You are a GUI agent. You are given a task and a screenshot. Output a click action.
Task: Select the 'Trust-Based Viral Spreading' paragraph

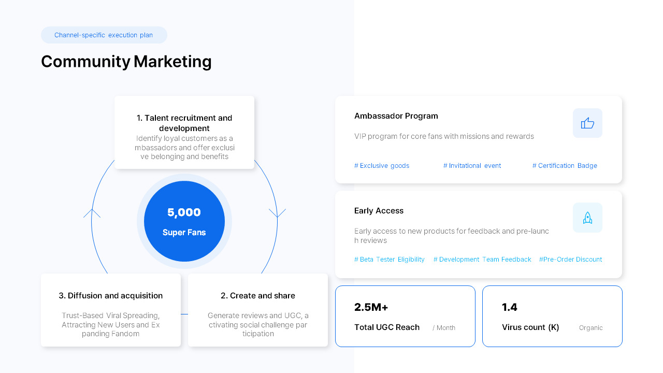click(x=111, y=325)
